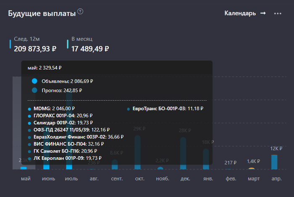Click the arrow icon next to Календарь
Viewport: 294px width, 197px height.
[263, 13]
